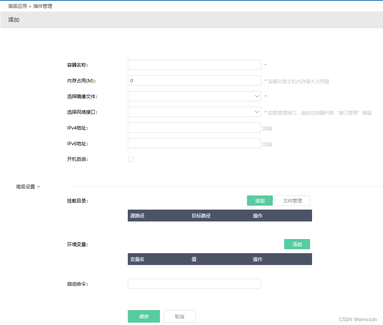Click the 取消 button
The height and width of the screenshot is (325, 383).
pos(179,316)
